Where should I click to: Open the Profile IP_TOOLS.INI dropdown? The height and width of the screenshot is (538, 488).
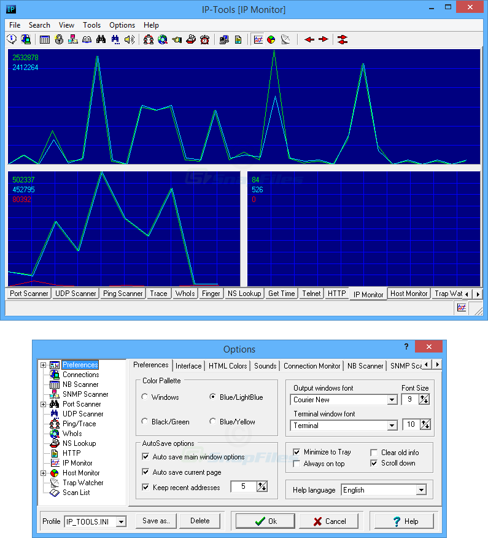(121, 522)
